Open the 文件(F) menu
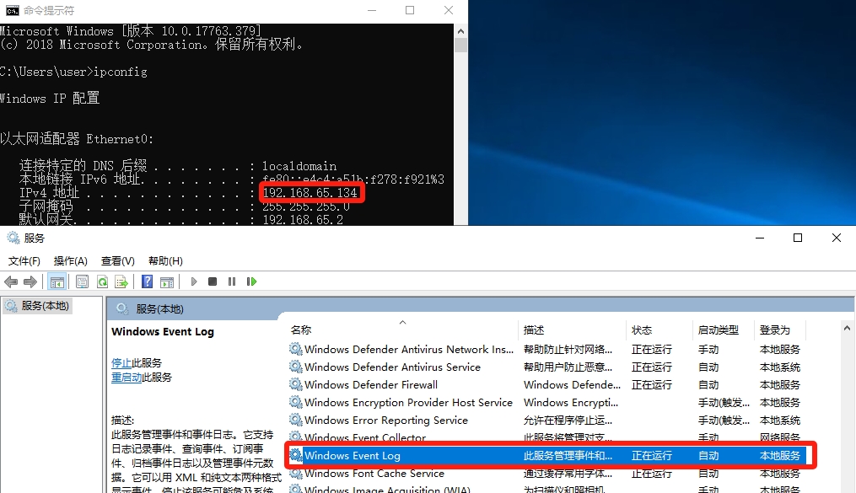Screen dimensions: 856x493 pos(24,260)
